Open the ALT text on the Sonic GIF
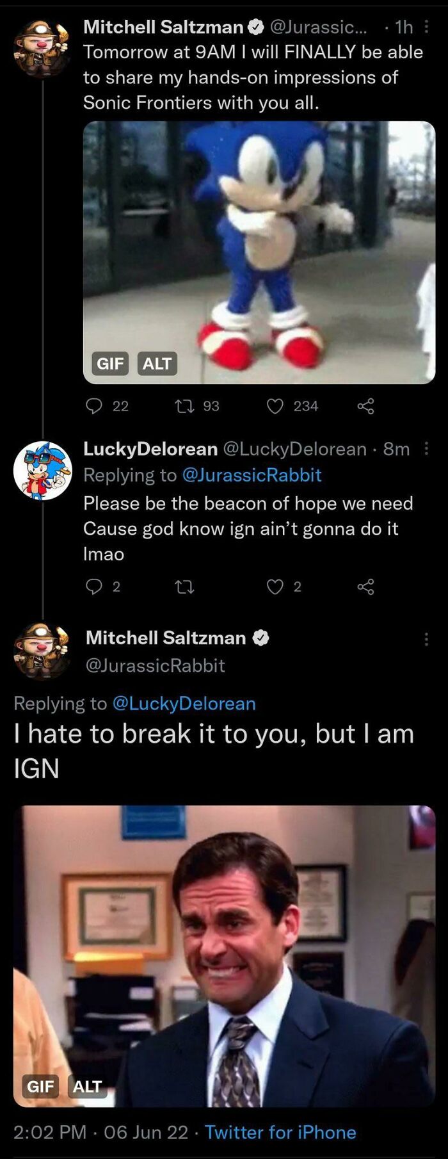The image size is (448, 1159). (x=156, y=364)
